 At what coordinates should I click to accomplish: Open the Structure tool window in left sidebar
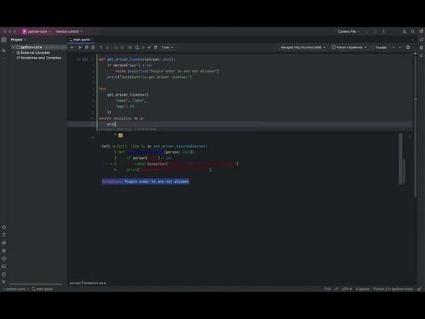[4, 51]
